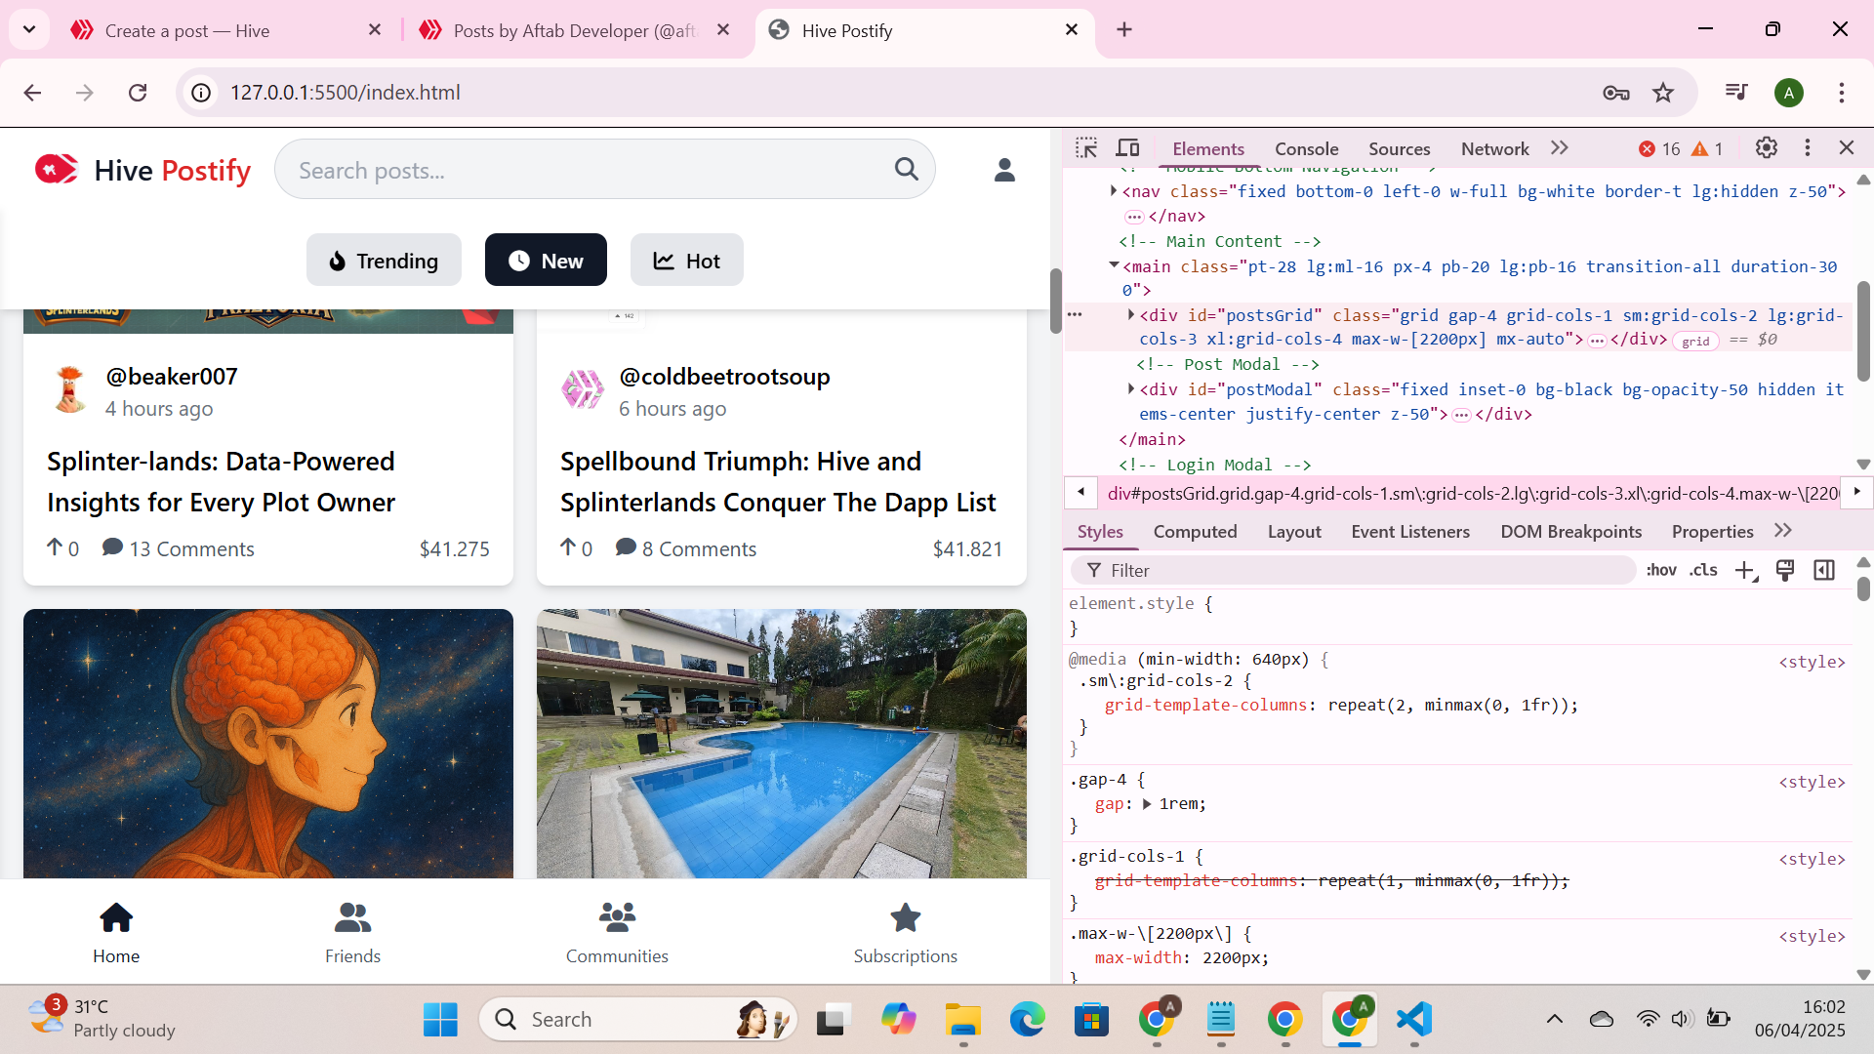Open the .gap-4 rule style source link
The width and height of the screenshot is (1874, 1054).
[x=1812, y=783]
